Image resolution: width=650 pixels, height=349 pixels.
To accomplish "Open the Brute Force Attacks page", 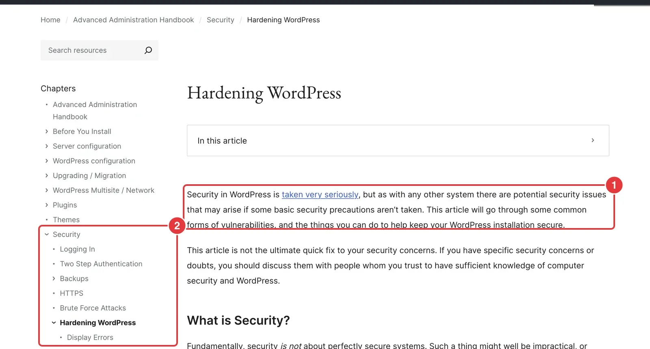I will [93, 308].
